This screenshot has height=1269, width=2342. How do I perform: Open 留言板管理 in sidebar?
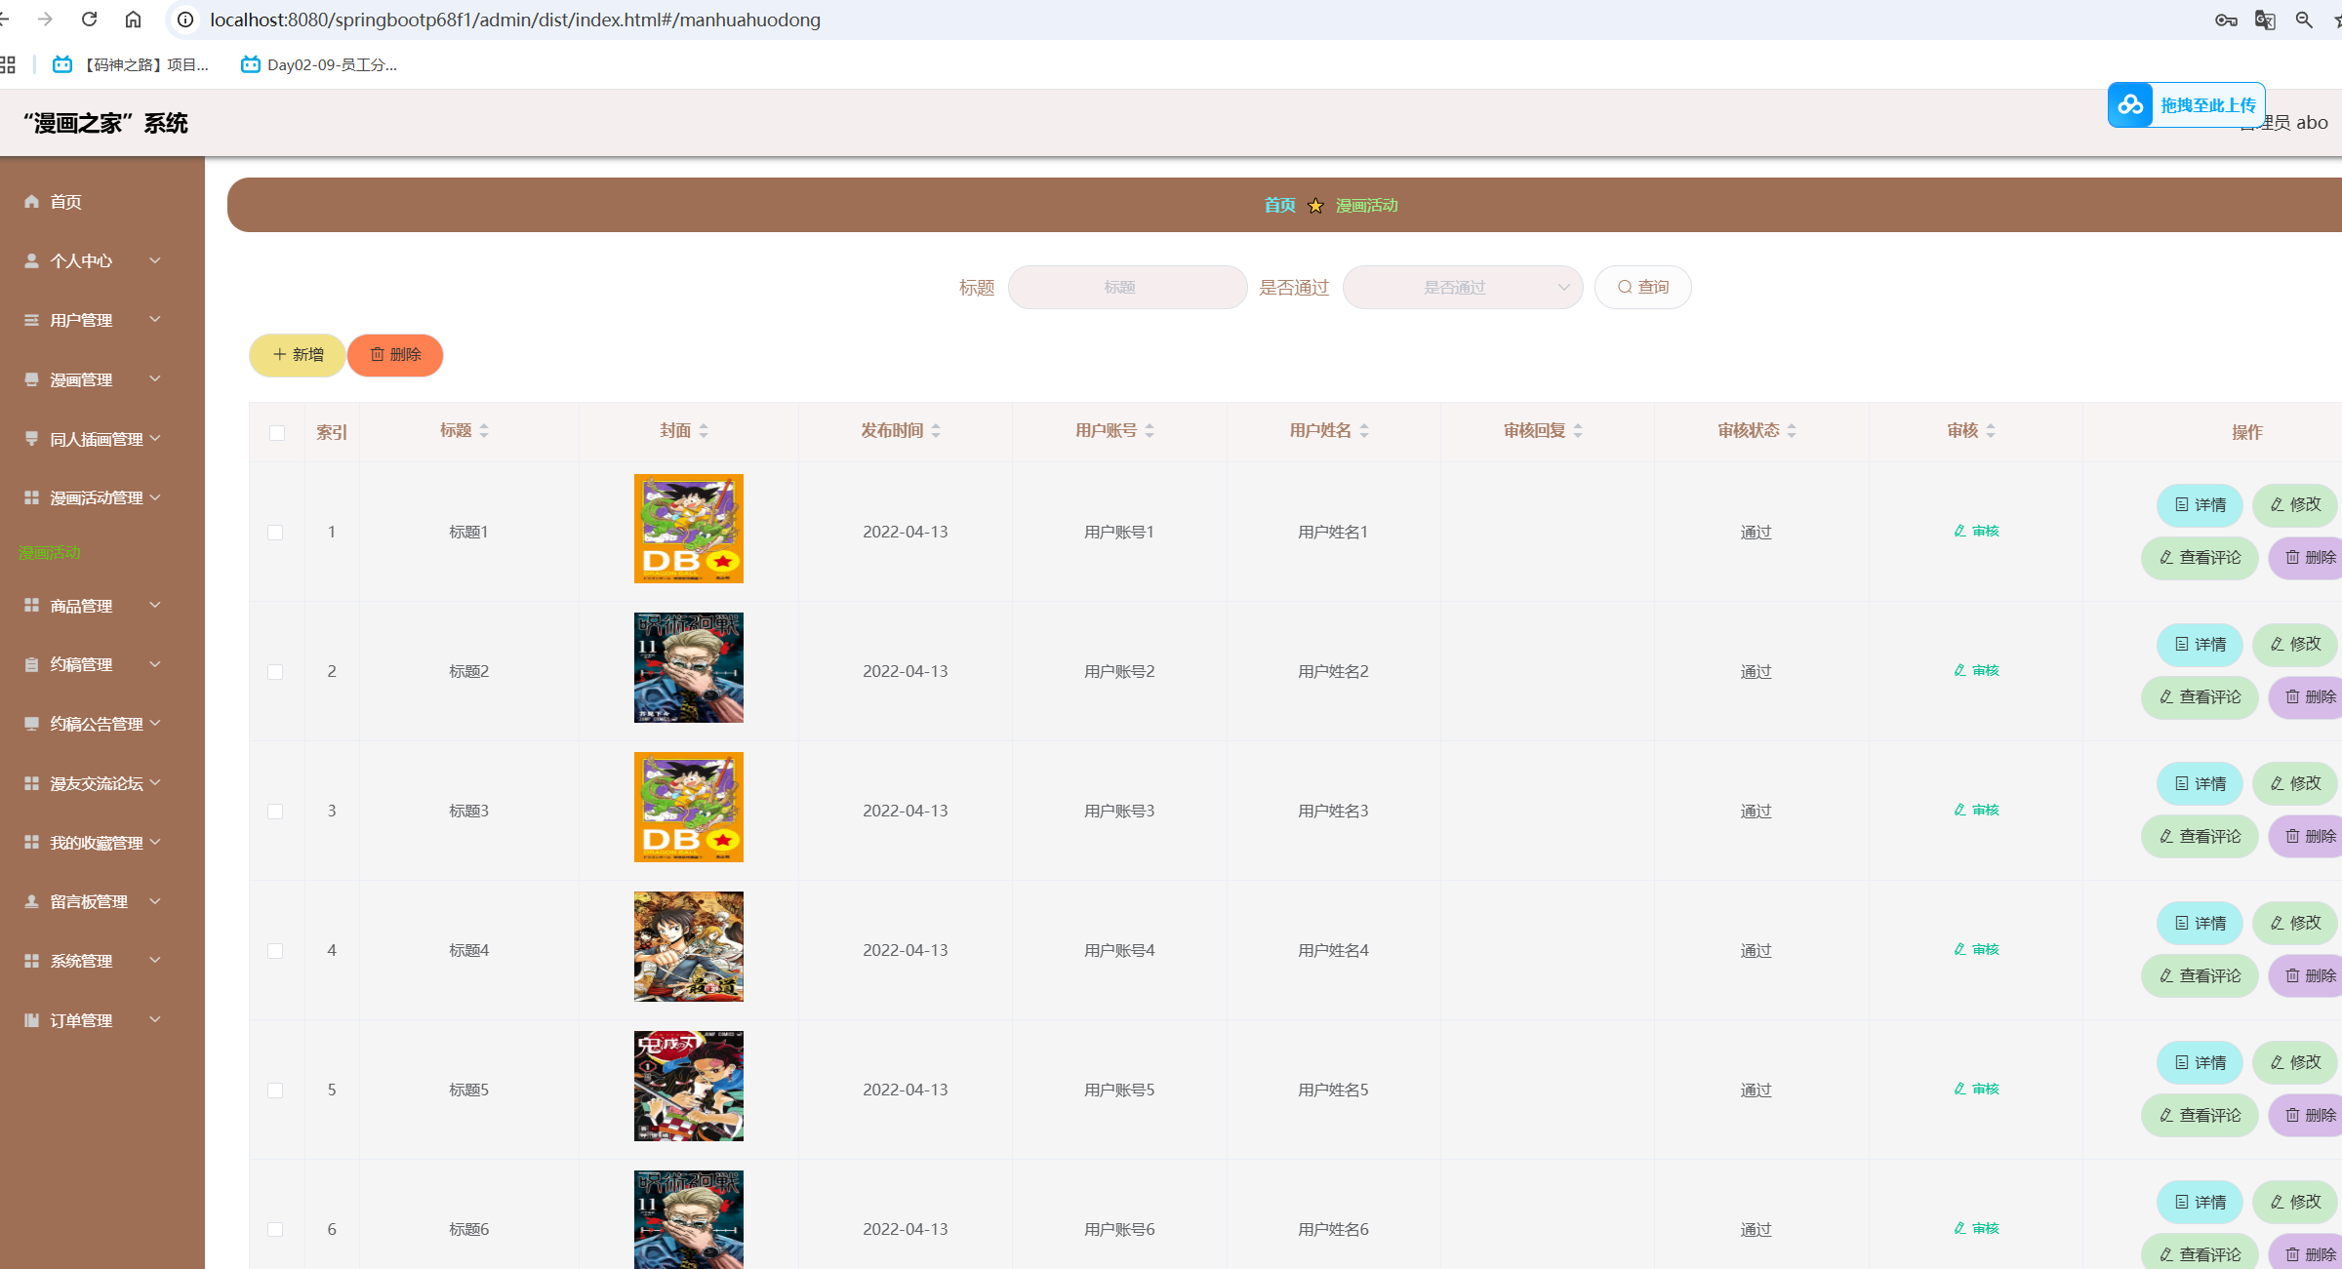[102, 902]
